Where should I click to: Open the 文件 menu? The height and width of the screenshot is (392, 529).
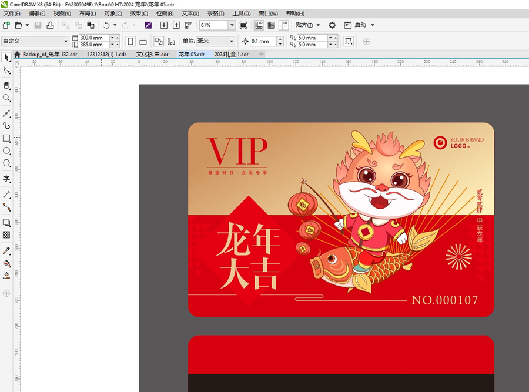pos(12,14)
